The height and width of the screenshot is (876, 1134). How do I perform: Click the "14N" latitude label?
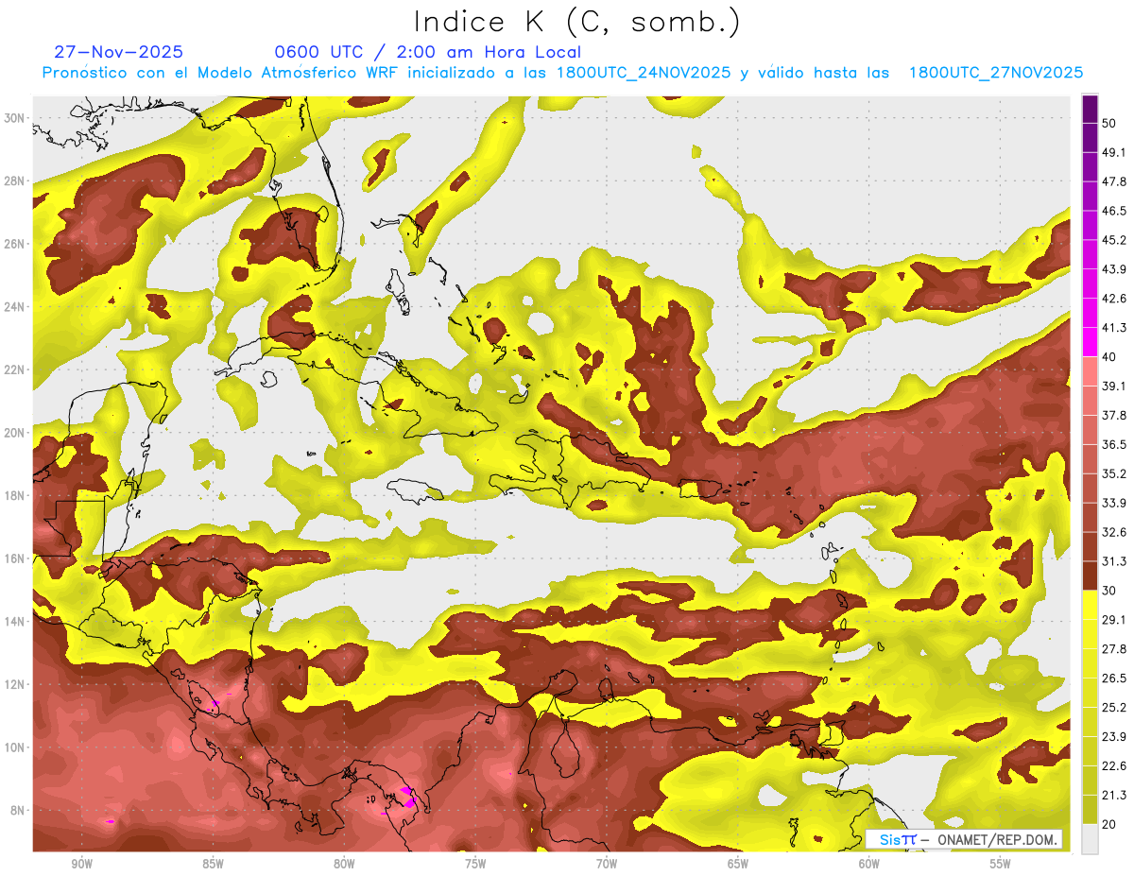click(x=15, y=622)
